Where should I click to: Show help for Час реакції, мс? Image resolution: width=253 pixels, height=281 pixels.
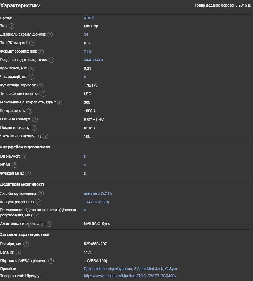click(31, 77)
